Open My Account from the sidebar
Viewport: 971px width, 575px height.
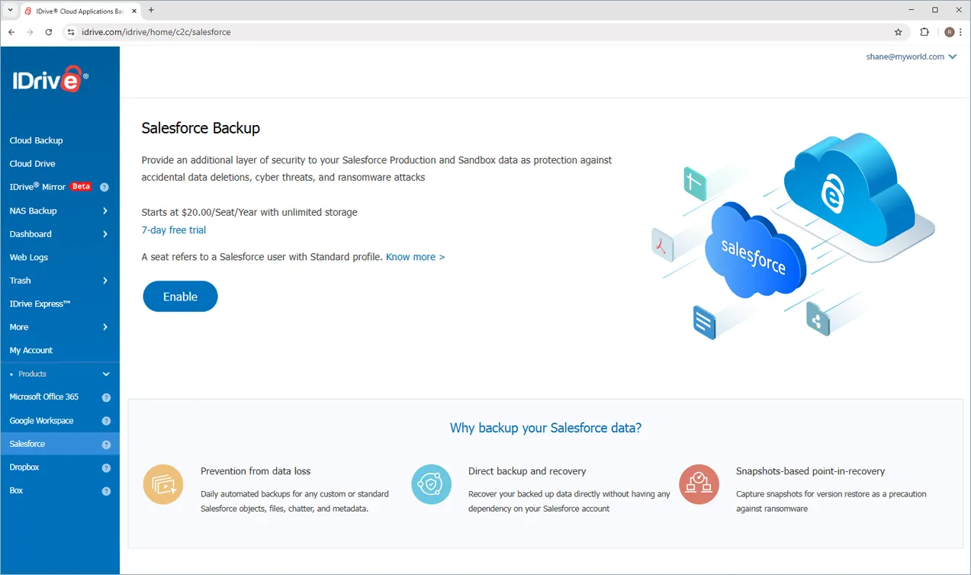tap(31, 350)
